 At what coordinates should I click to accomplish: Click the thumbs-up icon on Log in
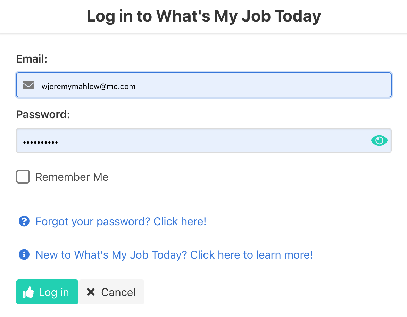(28, 292)
